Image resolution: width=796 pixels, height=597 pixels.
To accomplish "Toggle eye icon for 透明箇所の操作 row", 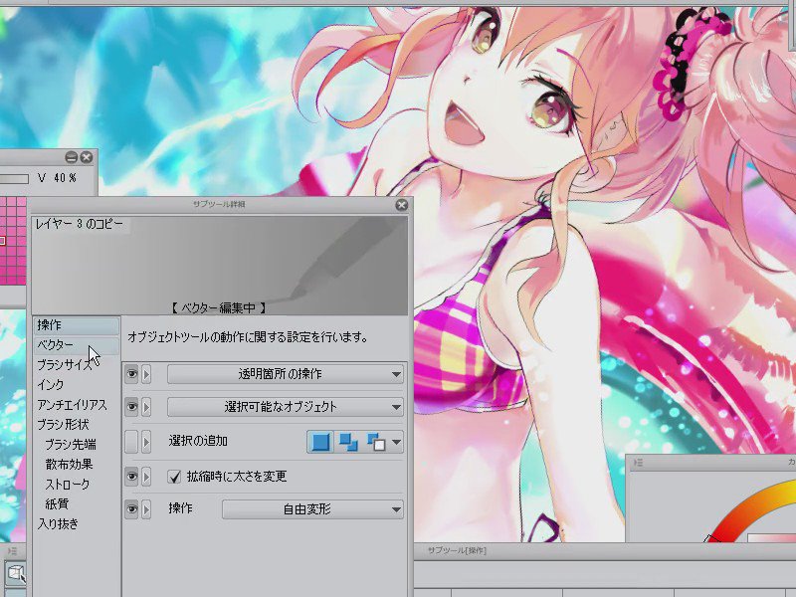I will point(131,374).
